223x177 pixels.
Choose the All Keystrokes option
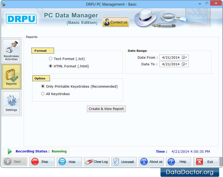click(43, 94)
